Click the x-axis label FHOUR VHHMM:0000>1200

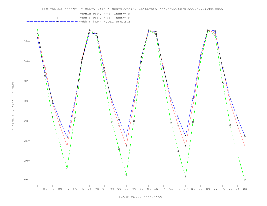tap(140, 197)
